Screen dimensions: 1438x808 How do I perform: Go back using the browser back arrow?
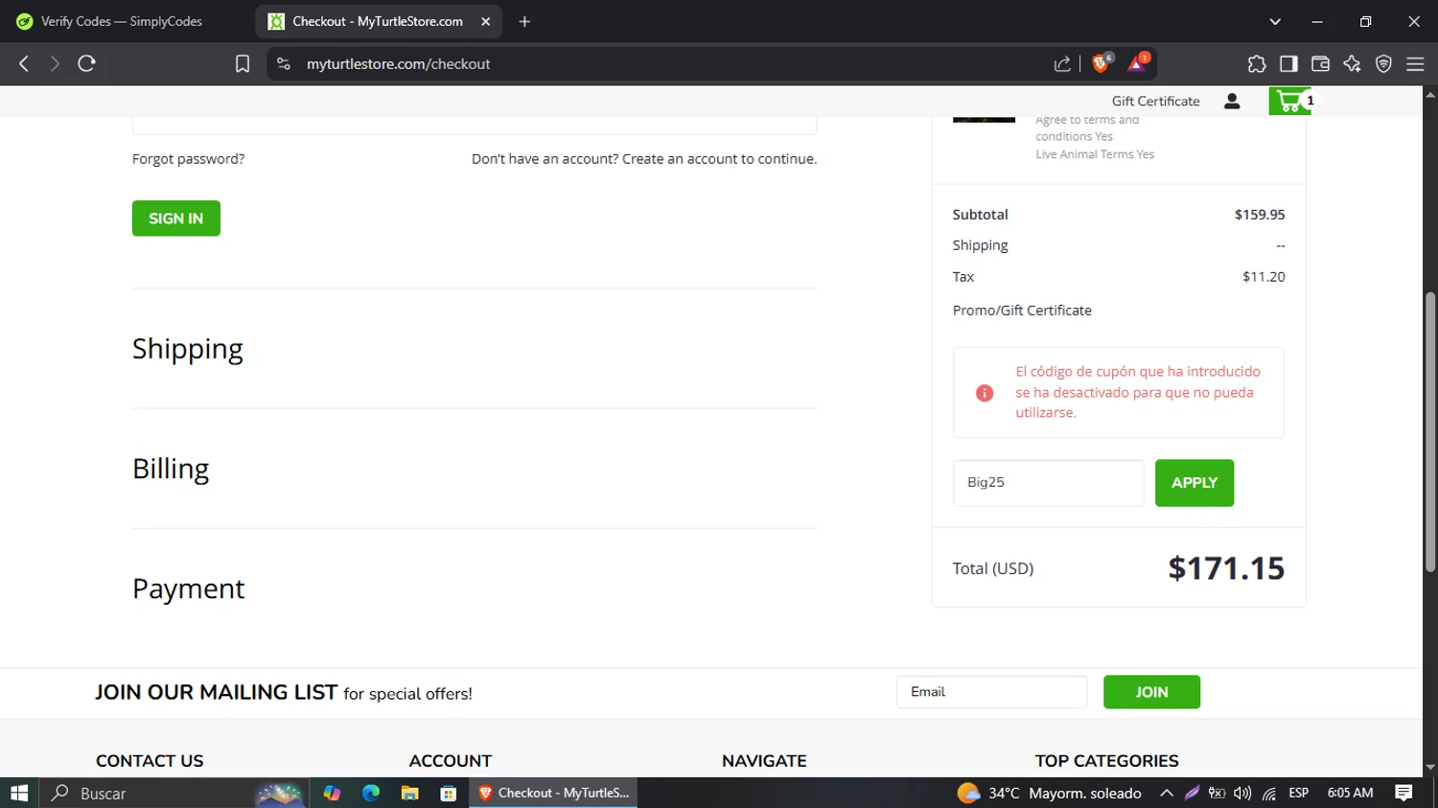point(24,63)
